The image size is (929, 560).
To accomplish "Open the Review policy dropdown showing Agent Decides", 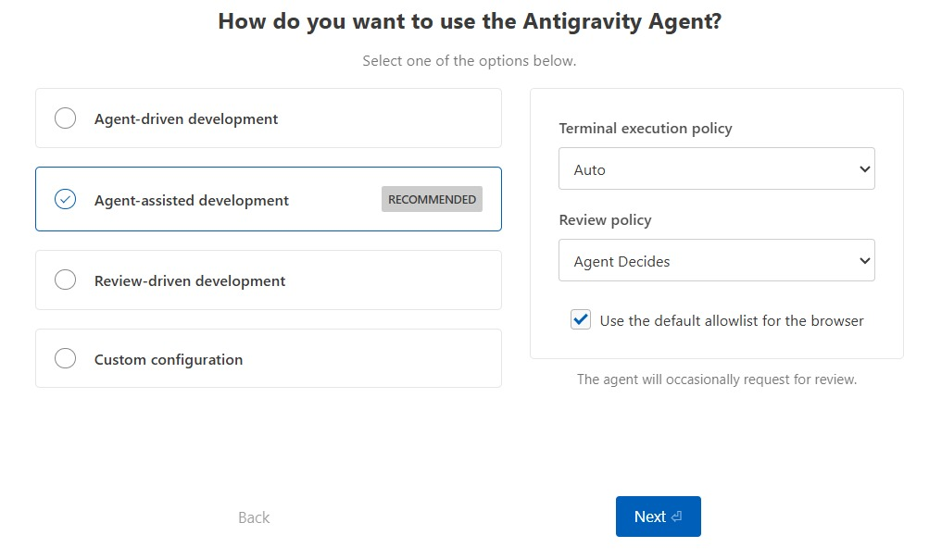I will (716, 260).
